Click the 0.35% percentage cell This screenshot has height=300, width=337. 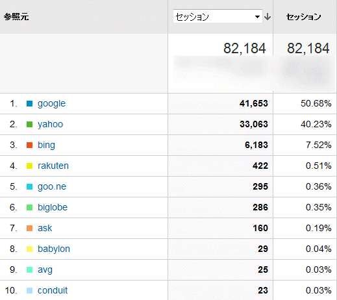click(319, 208)
